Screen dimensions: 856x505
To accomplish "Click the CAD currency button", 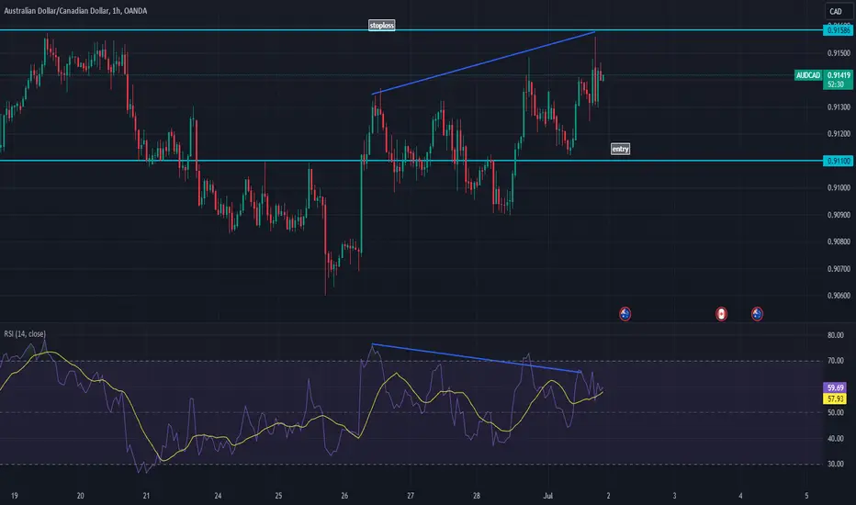I will 836,11.
